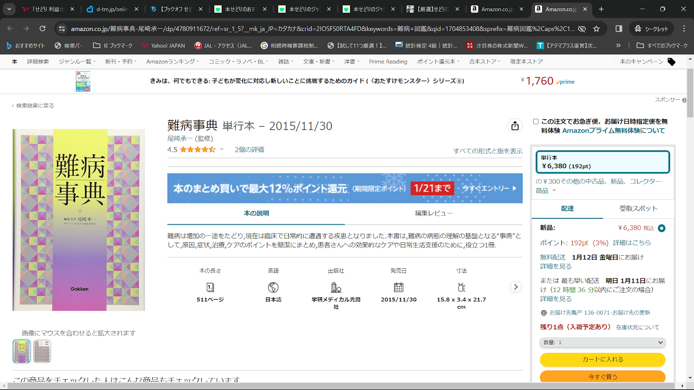Show more bookmarks with the double chevron

619,45
